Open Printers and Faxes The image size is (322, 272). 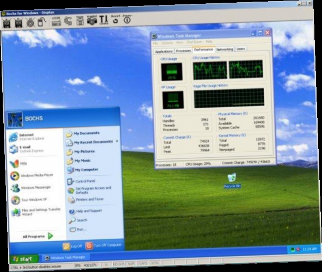pos(86,199)
